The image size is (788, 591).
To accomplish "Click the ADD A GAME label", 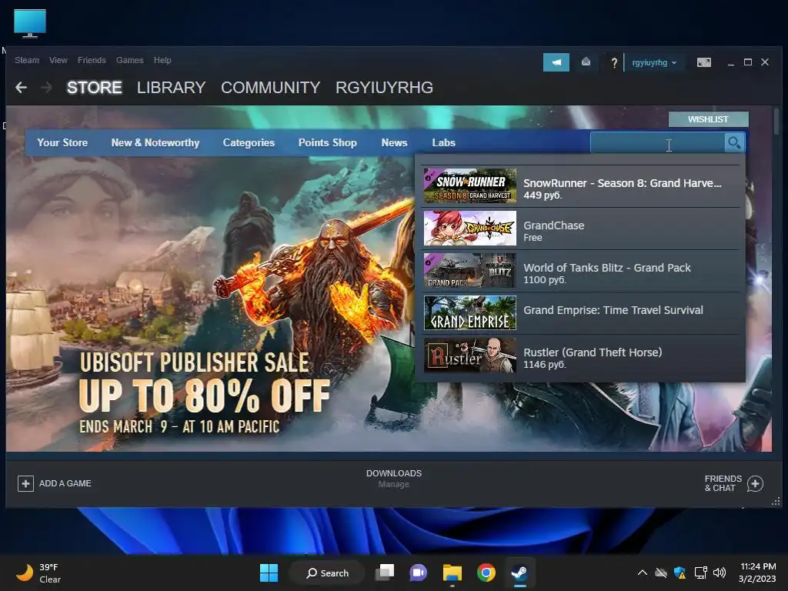I will (65, 483).
